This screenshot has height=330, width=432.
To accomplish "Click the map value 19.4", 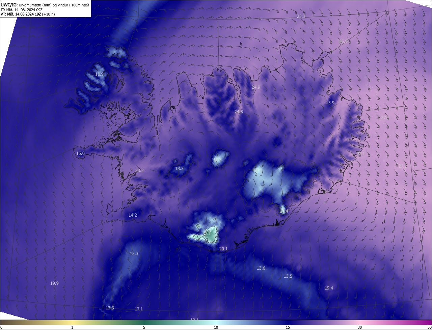I will (x=329, y=288).
